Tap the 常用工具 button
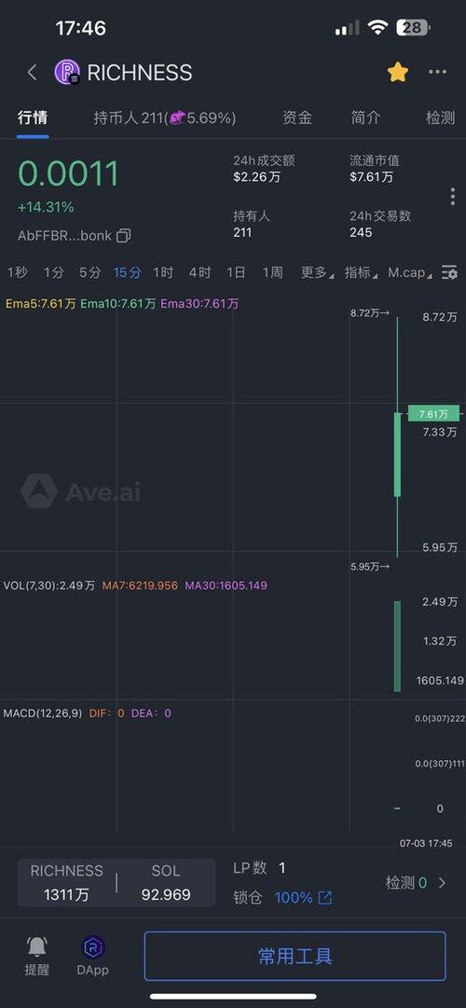 [295, 956]
